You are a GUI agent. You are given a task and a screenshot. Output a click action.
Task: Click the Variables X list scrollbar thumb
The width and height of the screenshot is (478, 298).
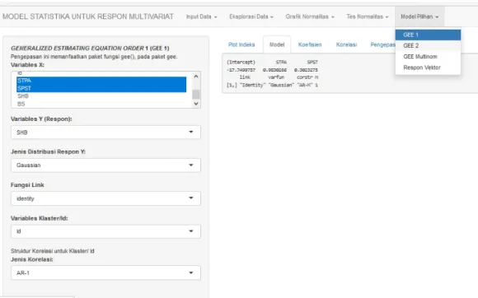click(x=196, y=95)
